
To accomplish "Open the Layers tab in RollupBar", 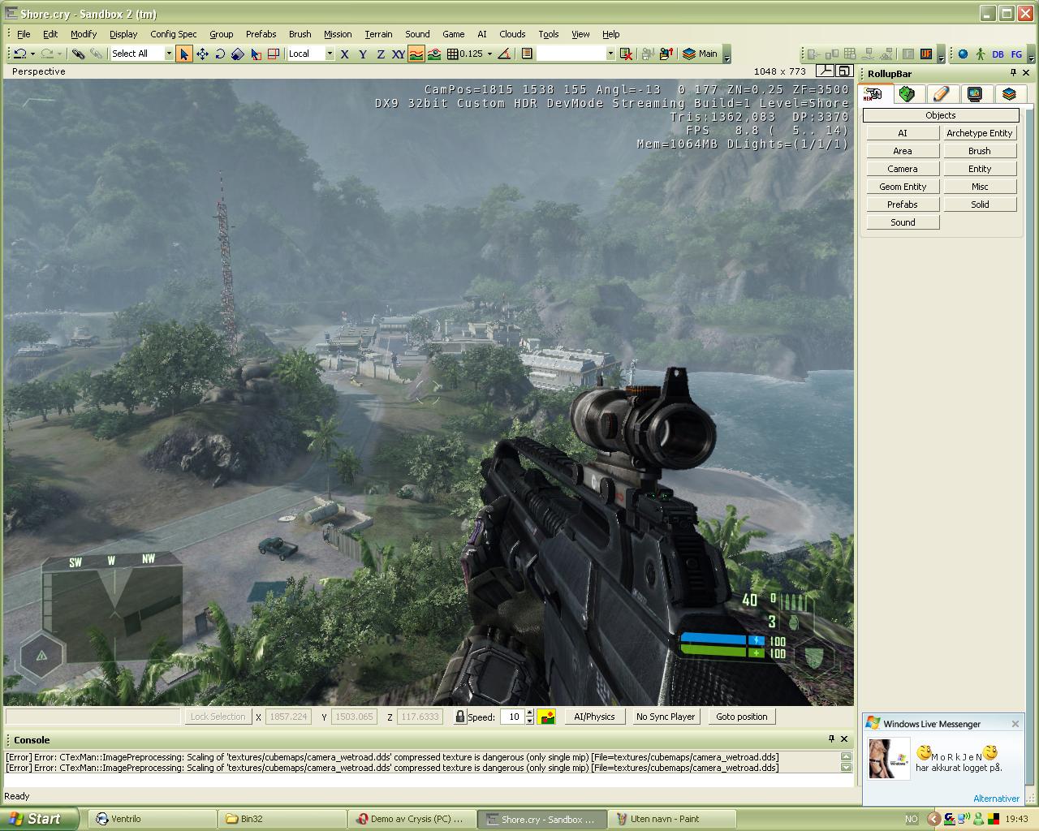I will [1009, 94].
